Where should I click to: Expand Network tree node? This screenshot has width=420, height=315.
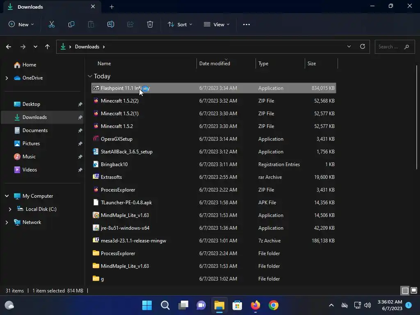7,222
